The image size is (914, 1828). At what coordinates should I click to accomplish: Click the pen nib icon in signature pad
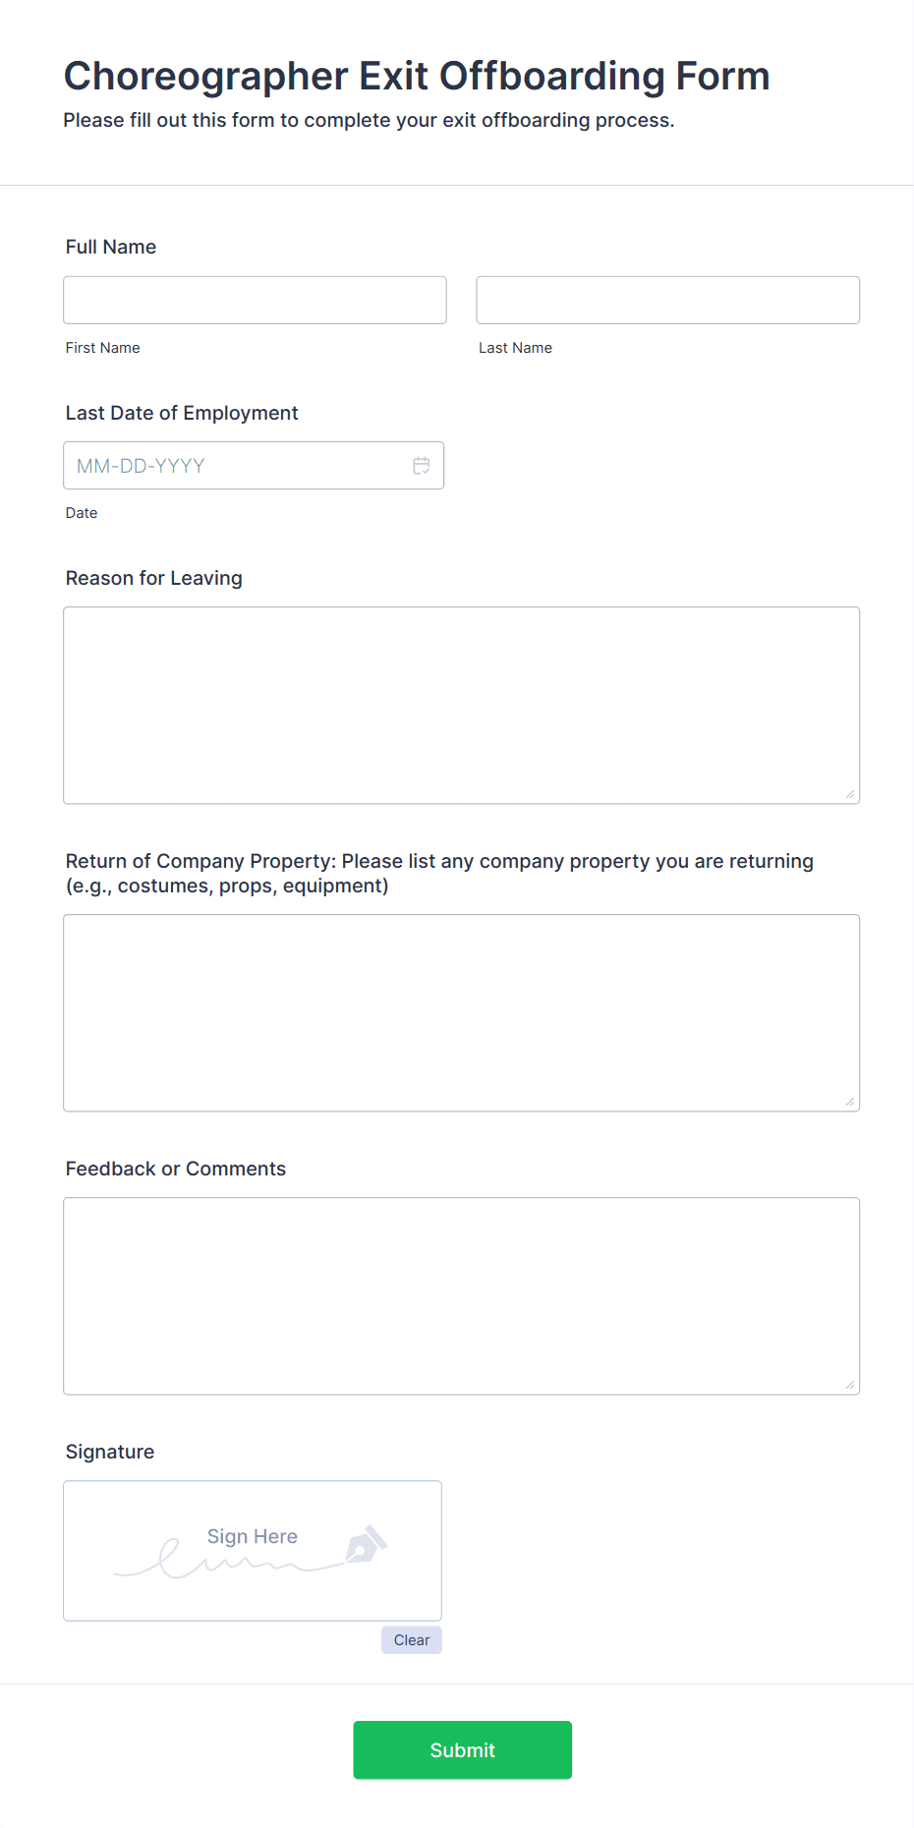[x=367, y=1544]
